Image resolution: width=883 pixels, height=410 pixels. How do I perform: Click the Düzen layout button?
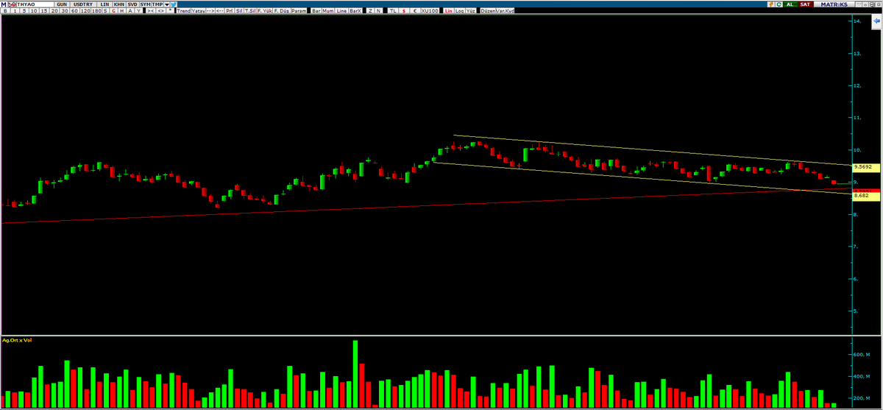[x=488, y=11]
